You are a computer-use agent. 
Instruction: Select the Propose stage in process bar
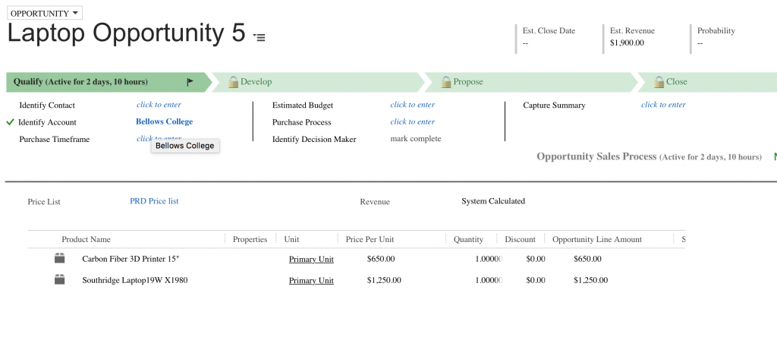(468, 82)
